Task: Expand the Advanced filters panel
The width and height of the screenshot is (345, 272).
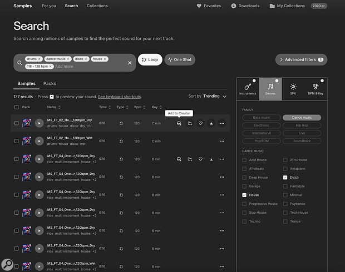Action: (301, 59)
